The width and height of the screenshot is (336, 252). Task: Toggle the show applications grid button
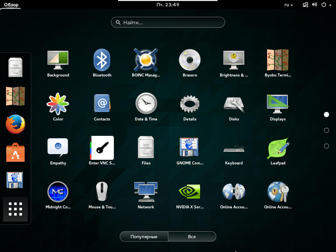click(x=15, y=209)
